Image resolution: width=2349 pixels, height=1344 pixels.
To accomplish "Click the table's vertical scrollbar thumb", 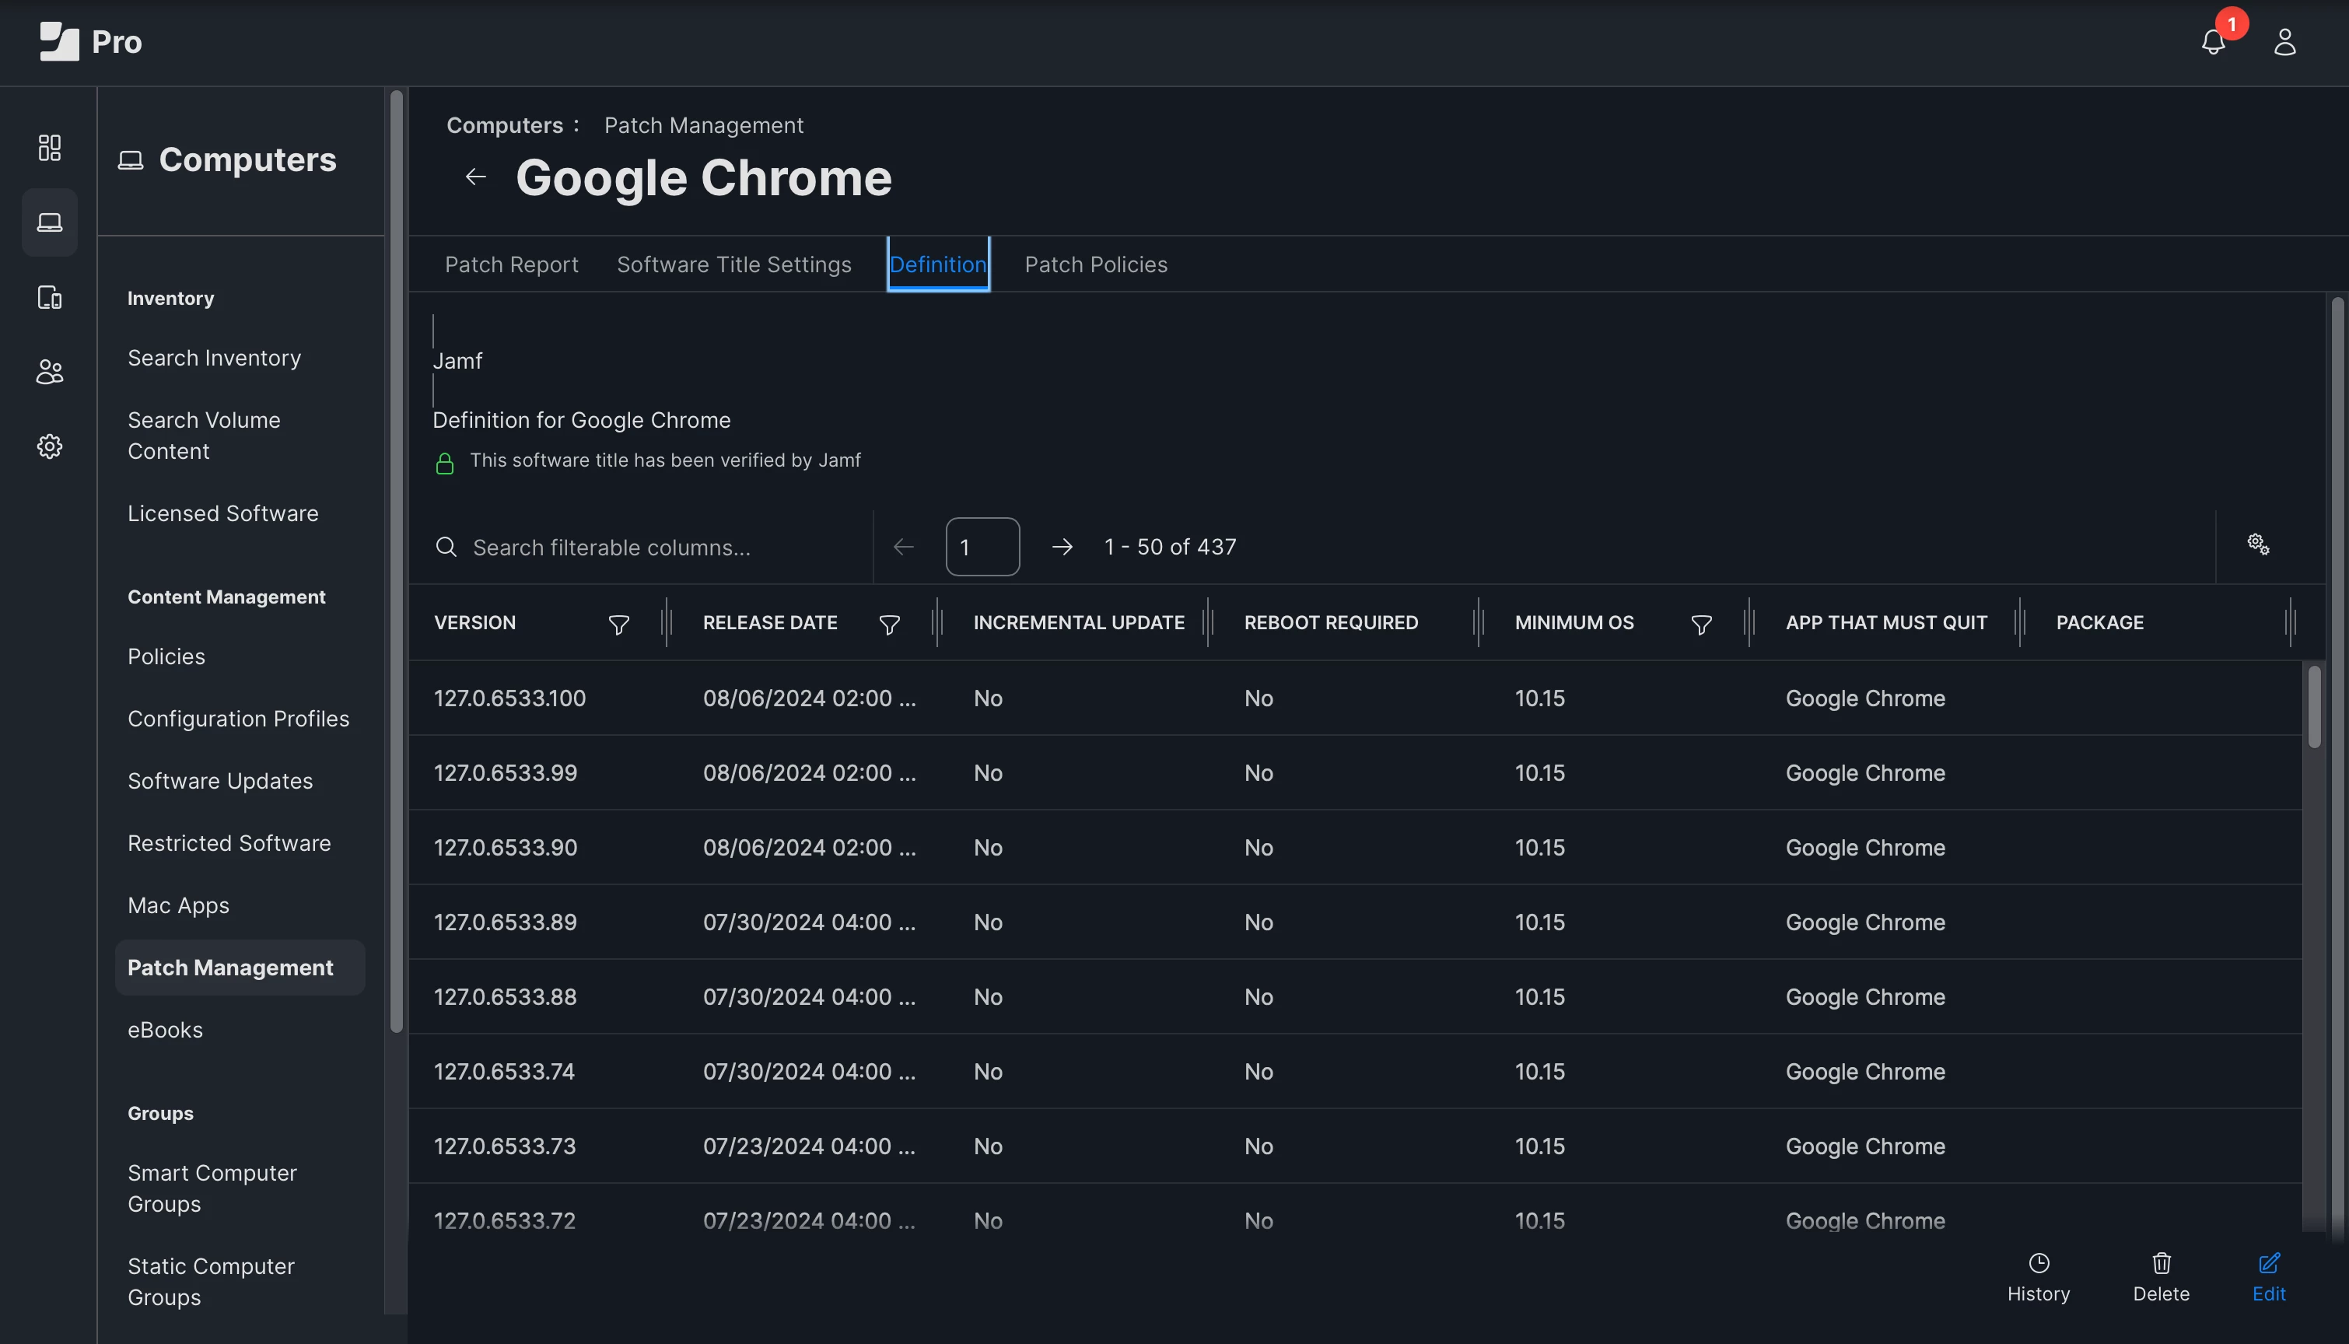I will (2314, 707).
